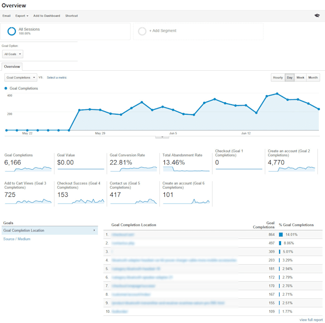The image size is (325, 323).
Task: Click the Checkout Success Goal 4 value 153
Action: 63,194
